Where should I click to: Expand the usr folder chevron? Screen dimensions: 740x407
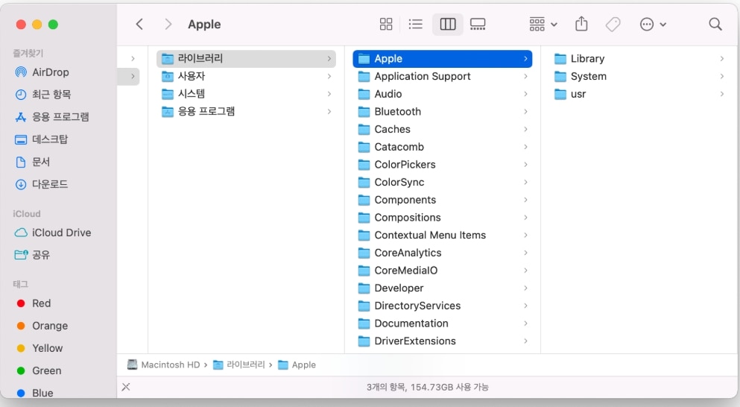[721, 94]
